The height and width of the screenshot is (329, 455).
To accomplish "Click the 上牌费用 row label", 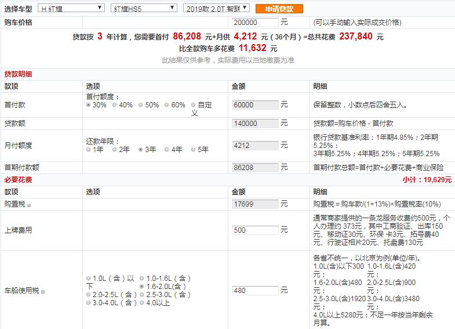I will coord(18,230).
